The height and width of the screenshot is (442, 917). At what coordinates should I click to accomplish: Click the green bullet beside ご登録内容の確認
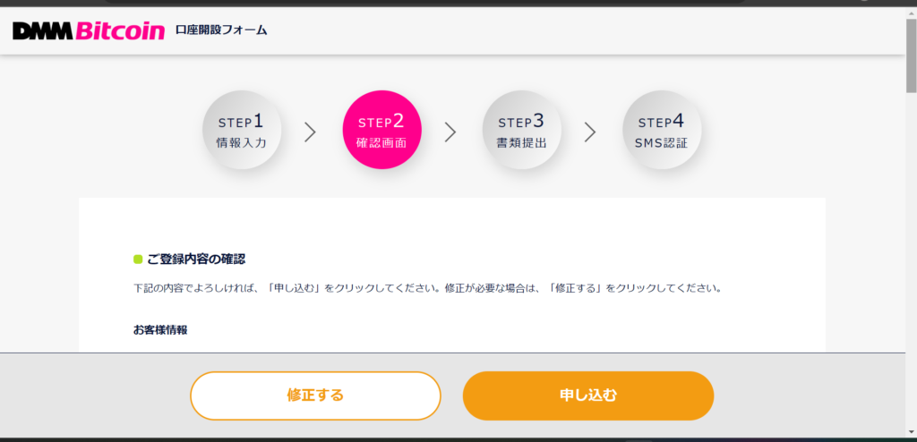click(138, 259)
